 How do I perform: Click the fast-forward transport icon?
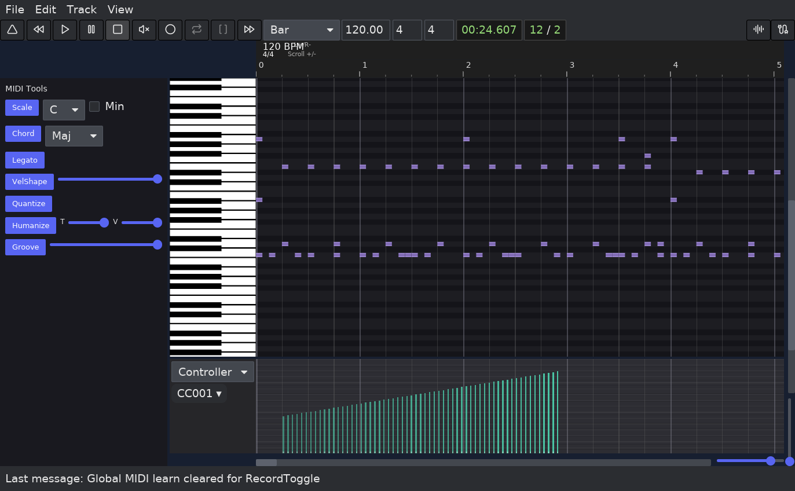point(249,30)
